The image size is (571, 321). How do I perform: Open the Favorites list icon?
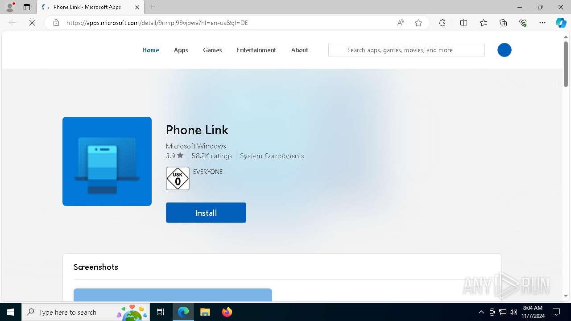tap(484, 23)
